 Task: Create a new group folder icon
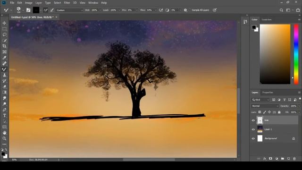[x=283, y=159]
